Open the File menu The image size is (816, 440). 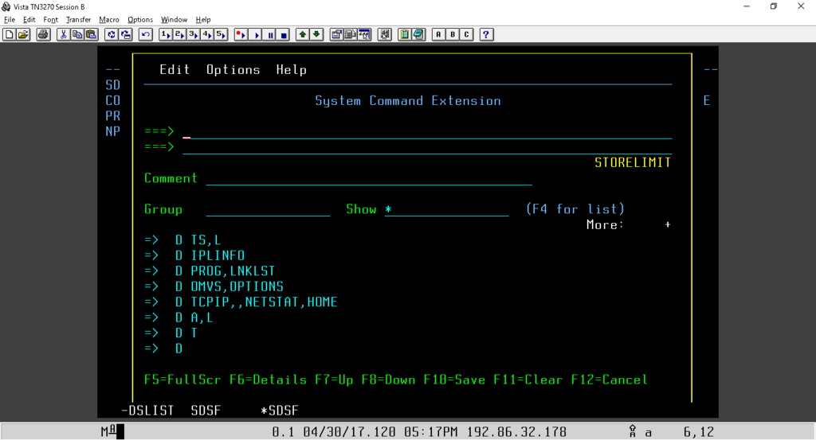pyautogui.click(x=10, y=20)
